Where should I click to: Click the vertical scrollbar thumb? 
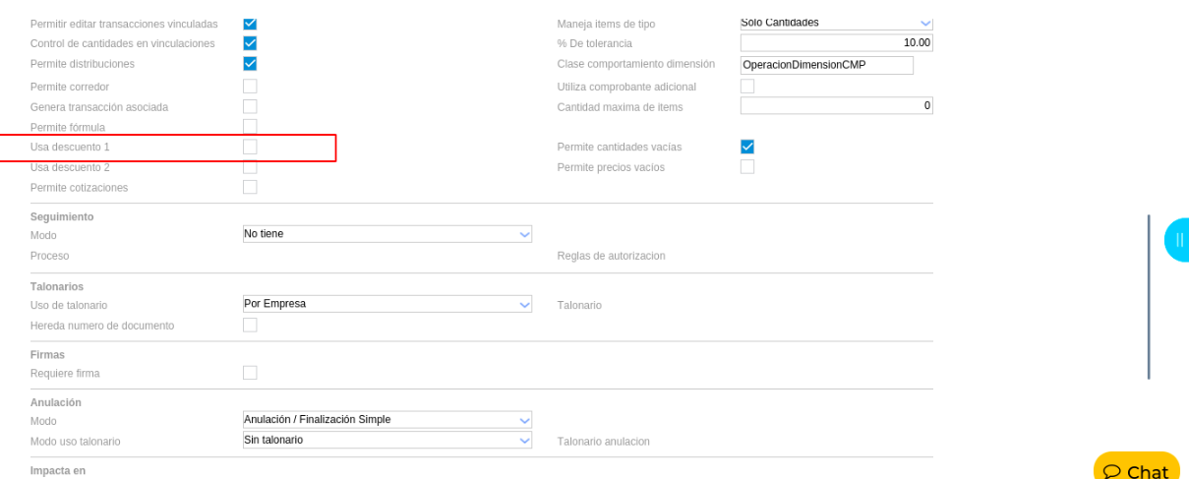(x=1148, y=297)
